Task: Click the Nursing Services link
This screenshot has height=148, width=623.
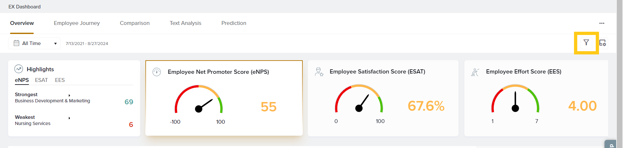Action: pyautogui.click(x=33, y=123)
